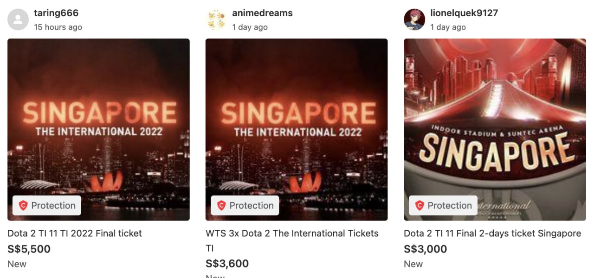Screen dimensions: 594x278
Task: Open the S$5,500 listing's Singapore thumbnail
Action: tap(98, 129)
